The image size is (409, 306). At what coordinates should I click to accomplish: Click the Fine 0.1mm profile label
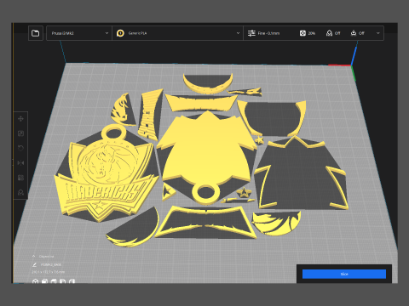click(x=268, y=33)
